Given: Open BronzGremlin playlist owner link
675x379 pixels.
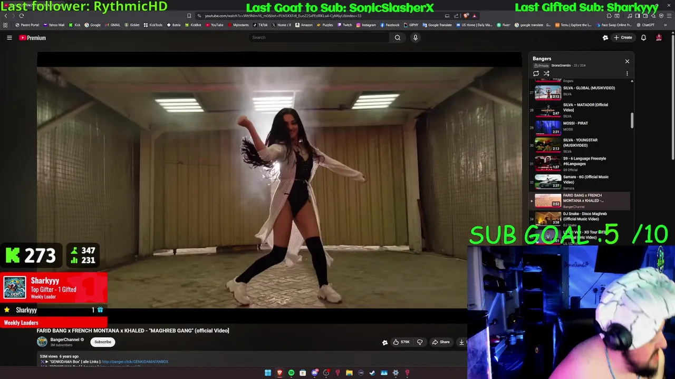Looking at the screenshot, I should (561, 66).
